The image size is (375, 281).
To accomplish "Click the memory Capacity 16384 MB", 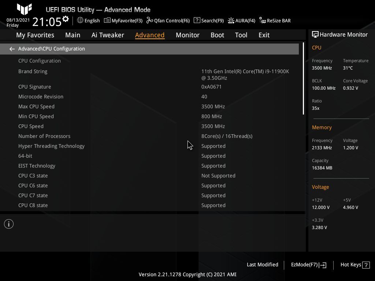I will [x=322, y=168].
